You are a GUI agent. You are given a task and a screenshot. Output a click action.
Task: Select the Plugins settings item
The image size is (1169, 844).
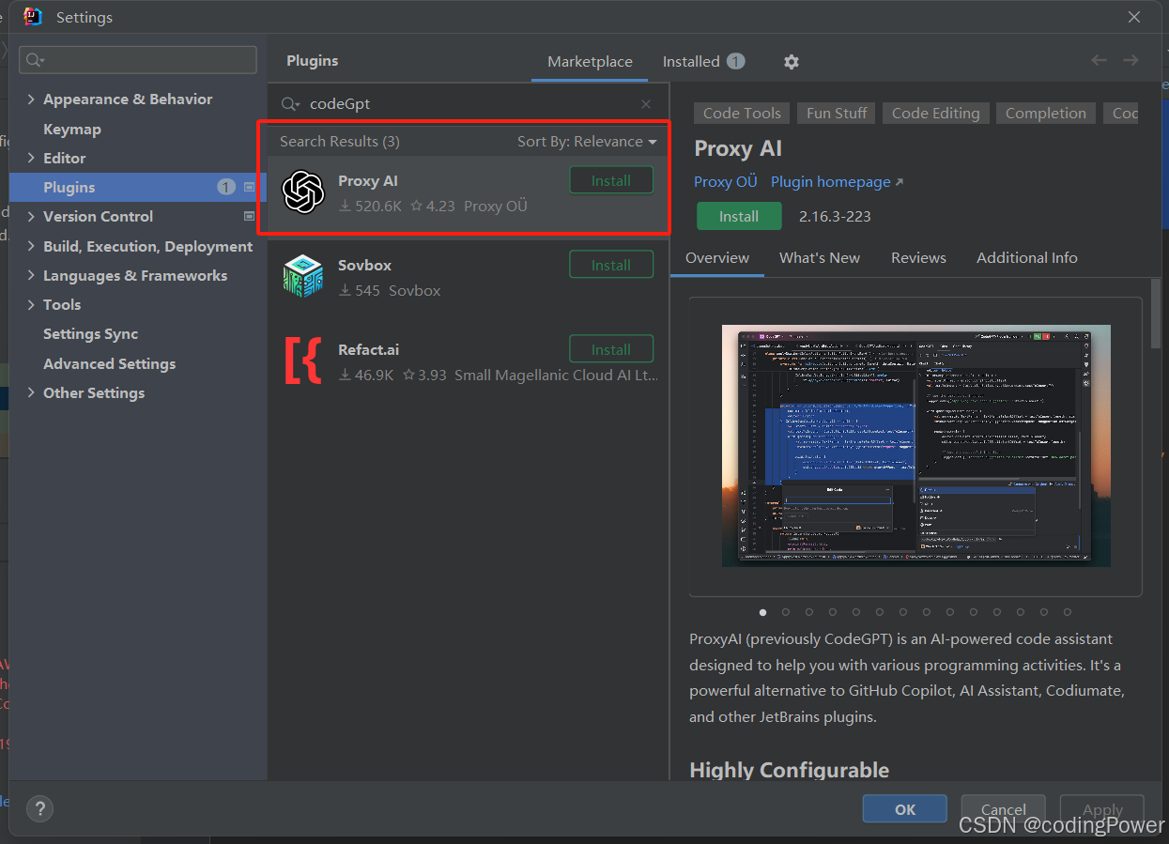(x=138, y=187)
